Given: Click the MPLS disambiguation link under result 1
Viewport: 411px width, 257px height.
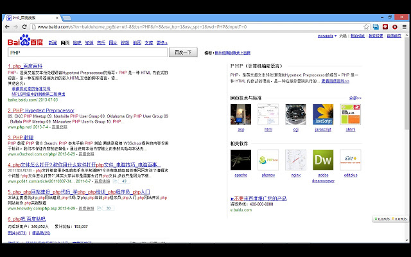Looking at the screenshot, I should coord(39,94).
